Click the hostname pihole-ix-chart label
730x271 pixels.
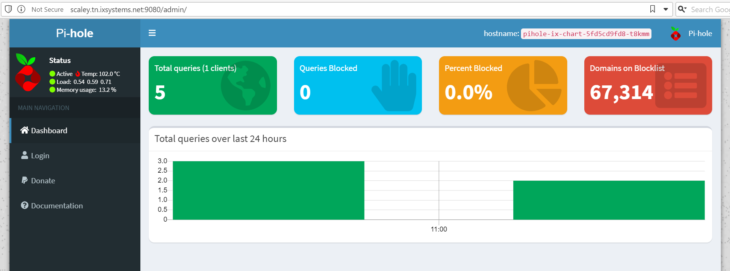click(586, 34)
